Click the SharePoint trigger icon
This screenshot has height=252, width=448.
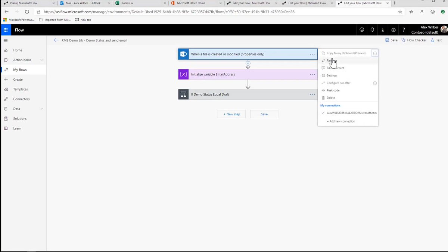[x=183, y=54]
